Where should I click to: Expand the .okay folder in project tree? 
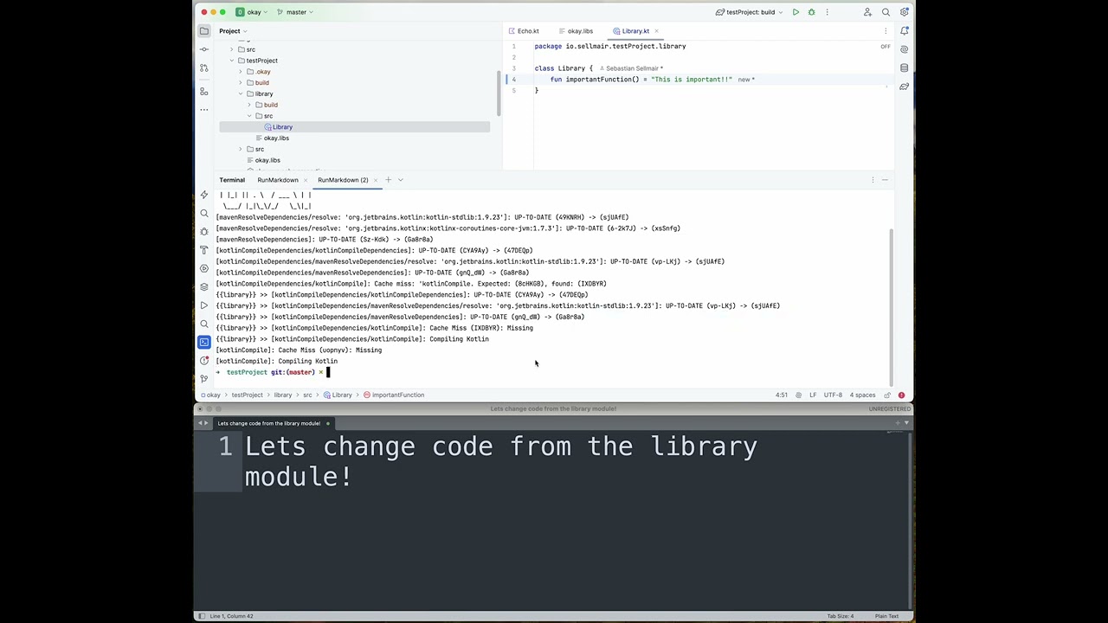point(241,72)
